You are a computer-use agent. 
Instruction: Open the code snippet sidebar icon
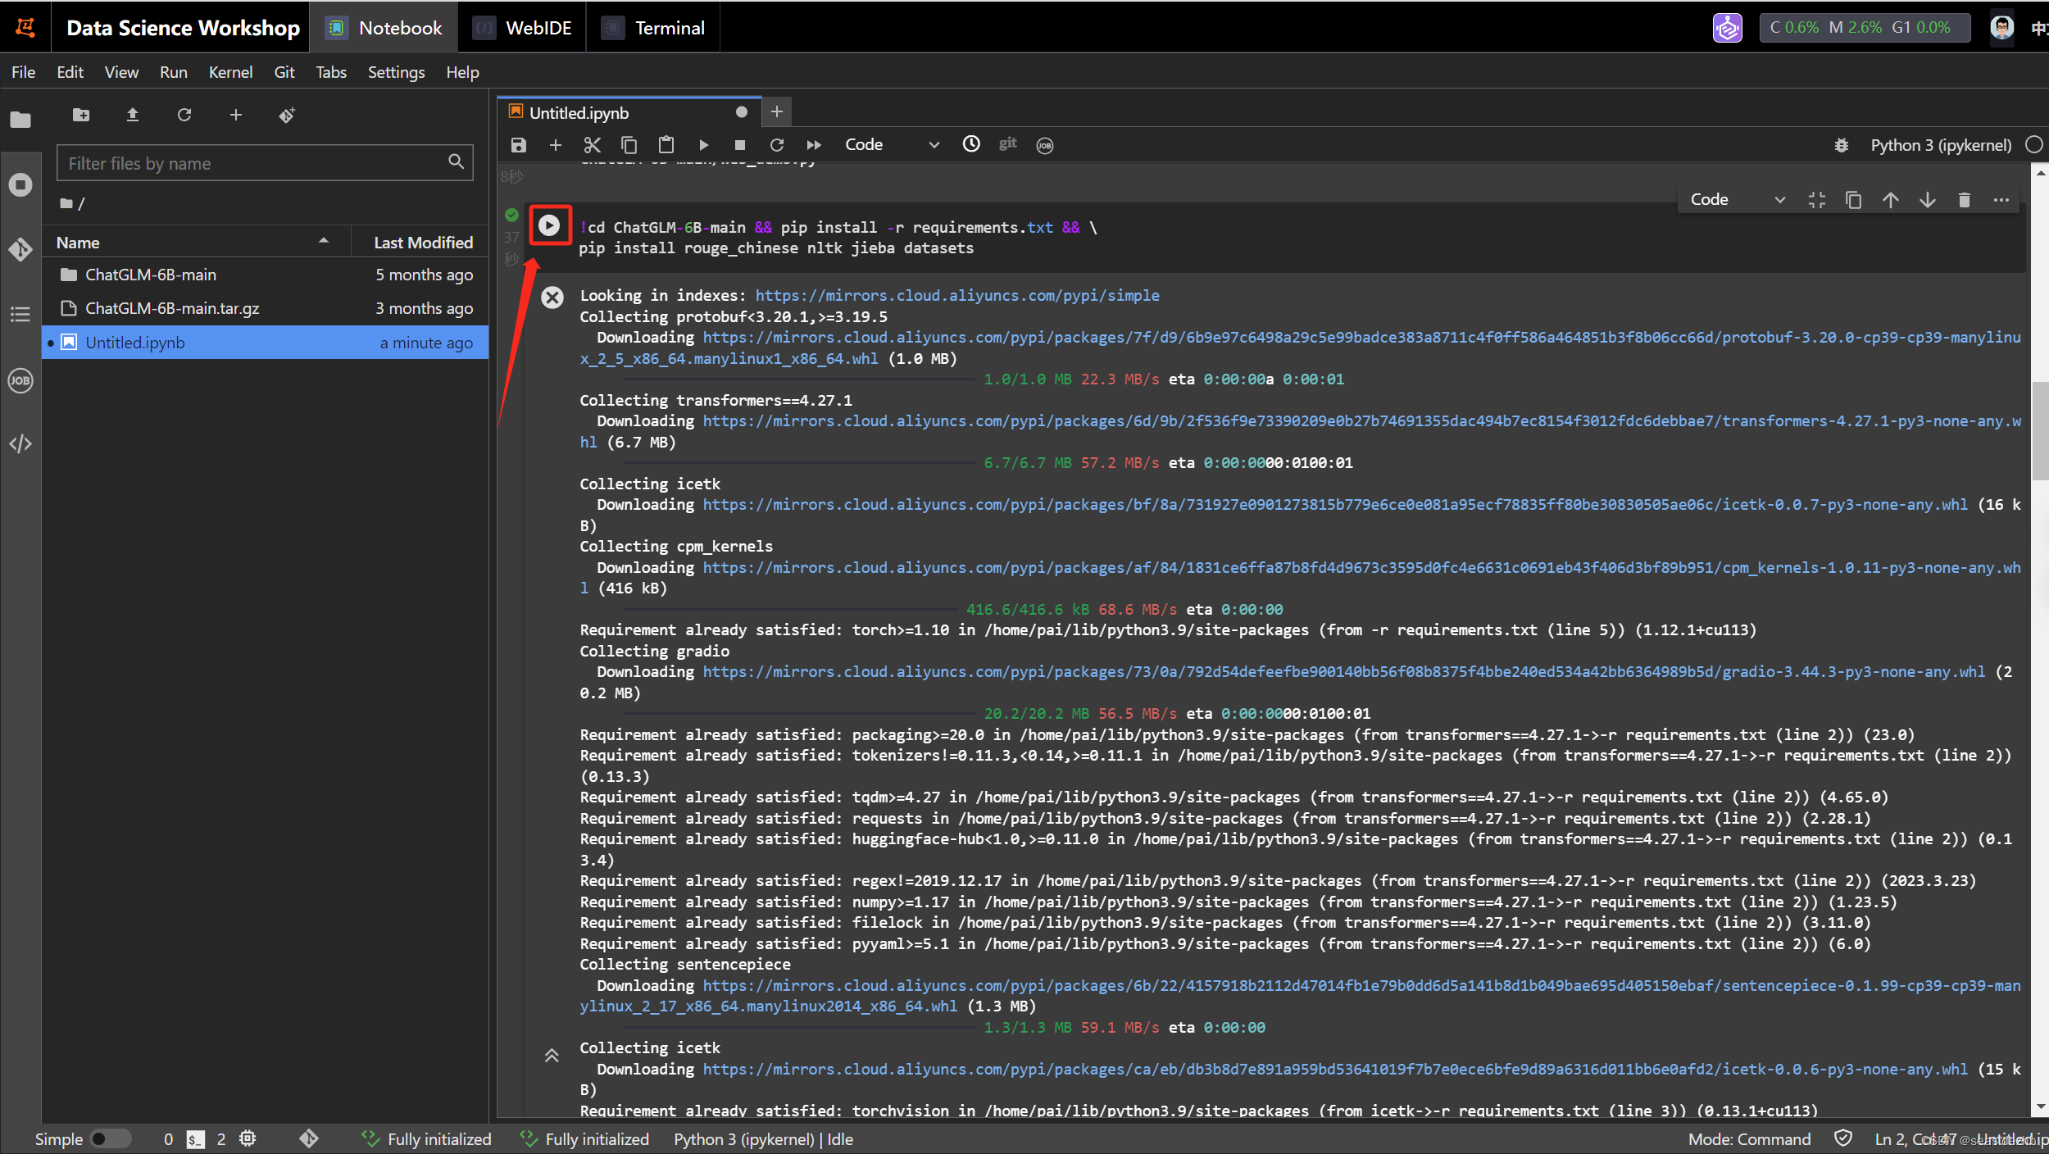click(20, 444)
